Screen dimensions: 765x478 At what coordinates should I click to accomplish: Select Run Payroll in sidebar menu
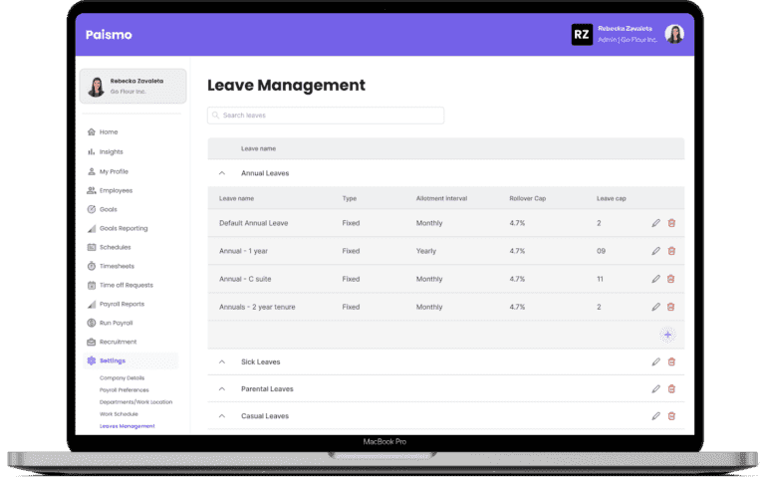click(x=117, y=323)
